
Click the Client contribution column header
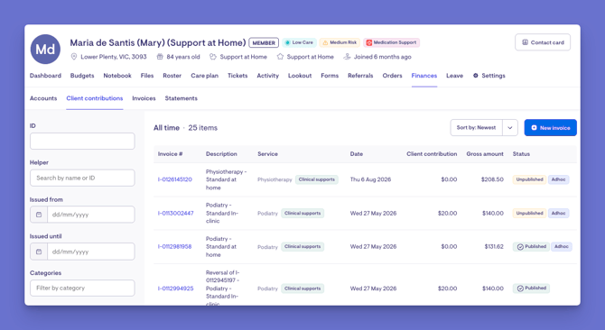click(432, 153)
